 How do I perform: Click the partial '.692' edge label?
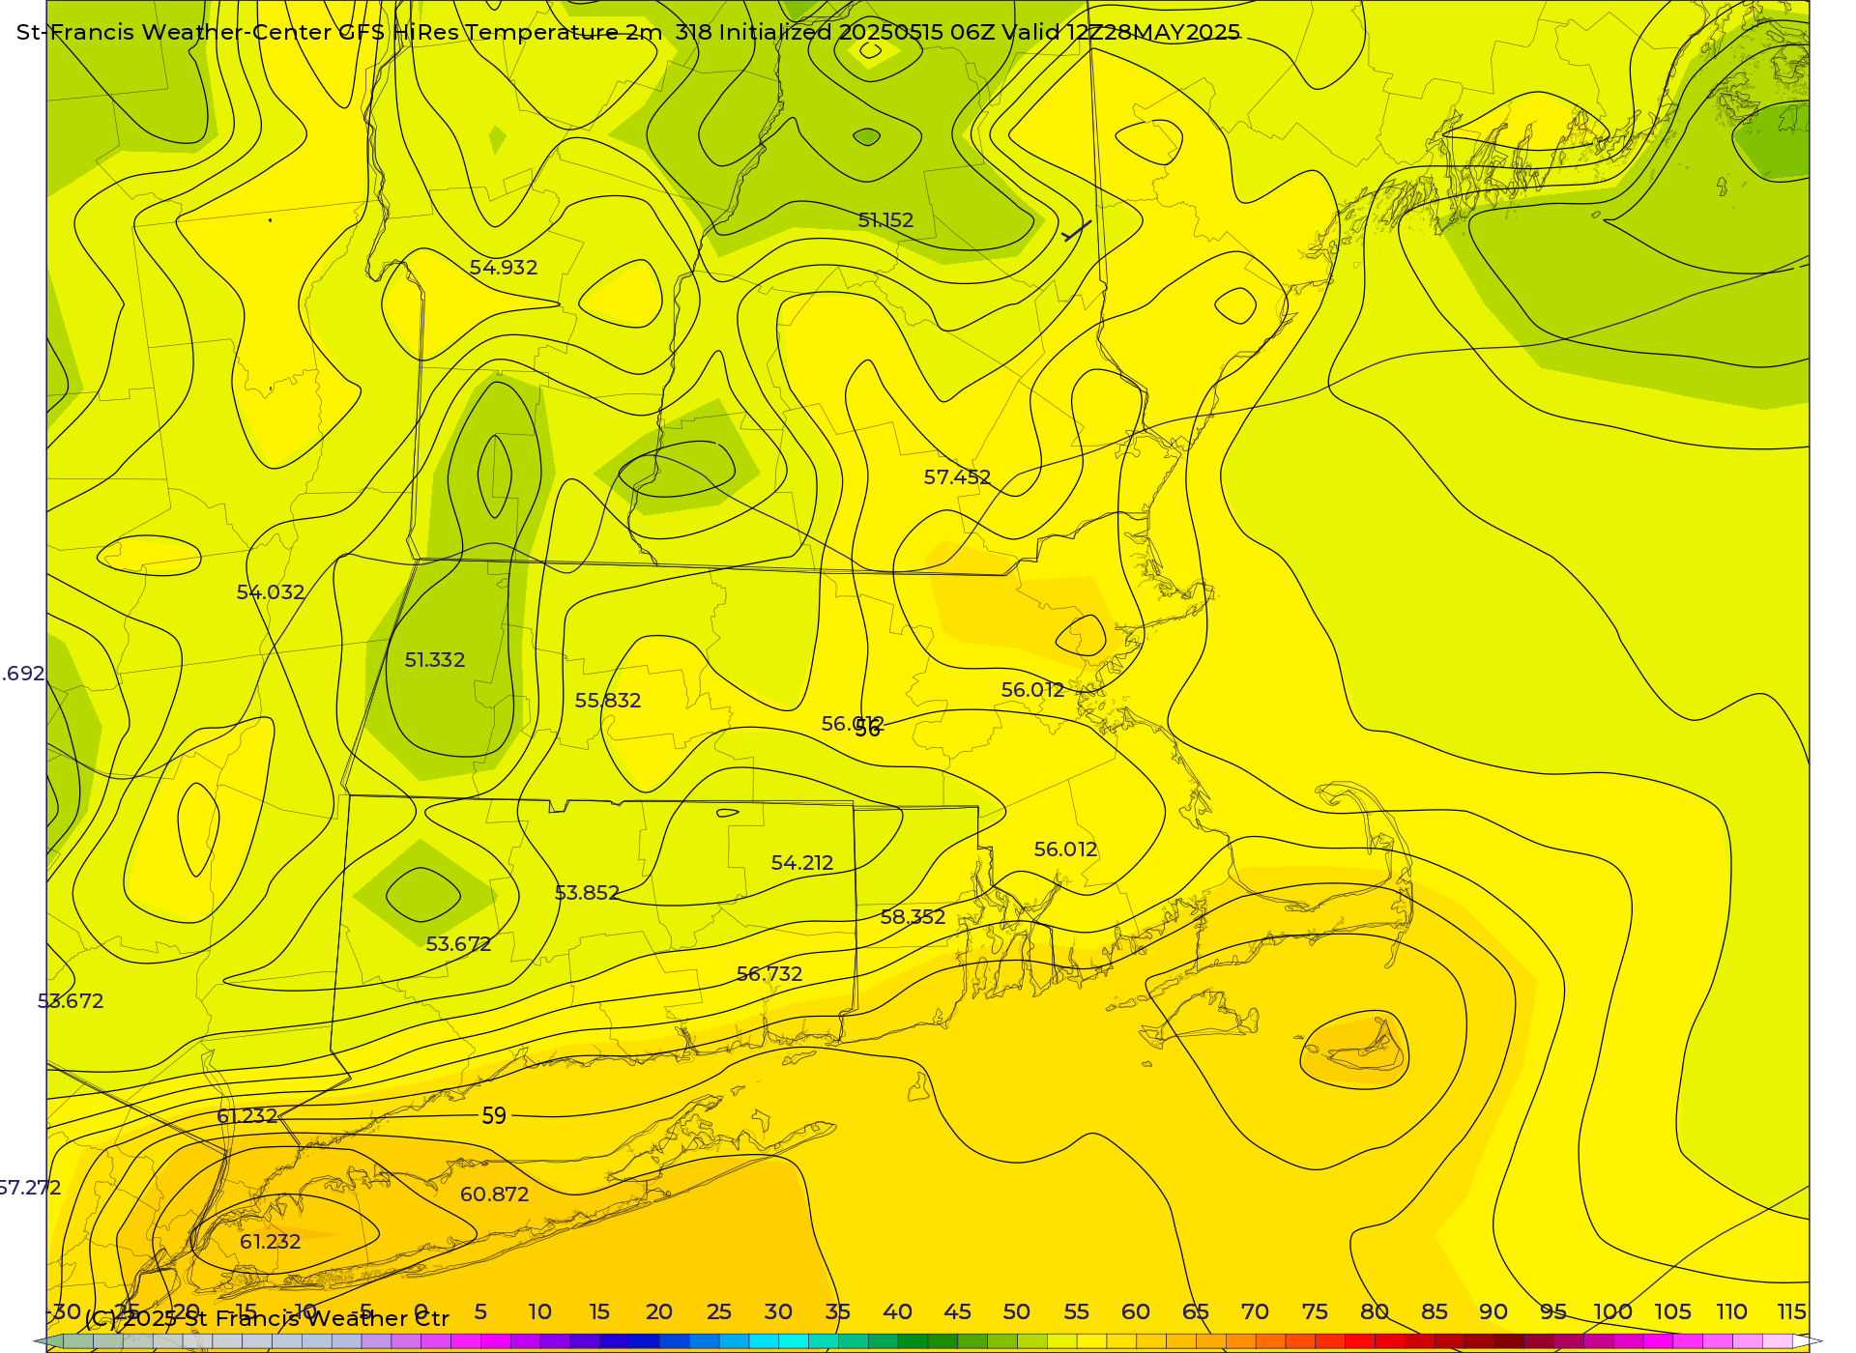(x=23, y=674)
